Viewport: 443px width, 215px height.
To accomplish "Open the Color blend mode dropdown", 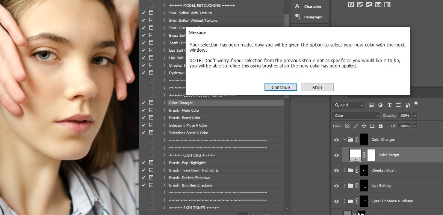I will (x=356, y=116).
